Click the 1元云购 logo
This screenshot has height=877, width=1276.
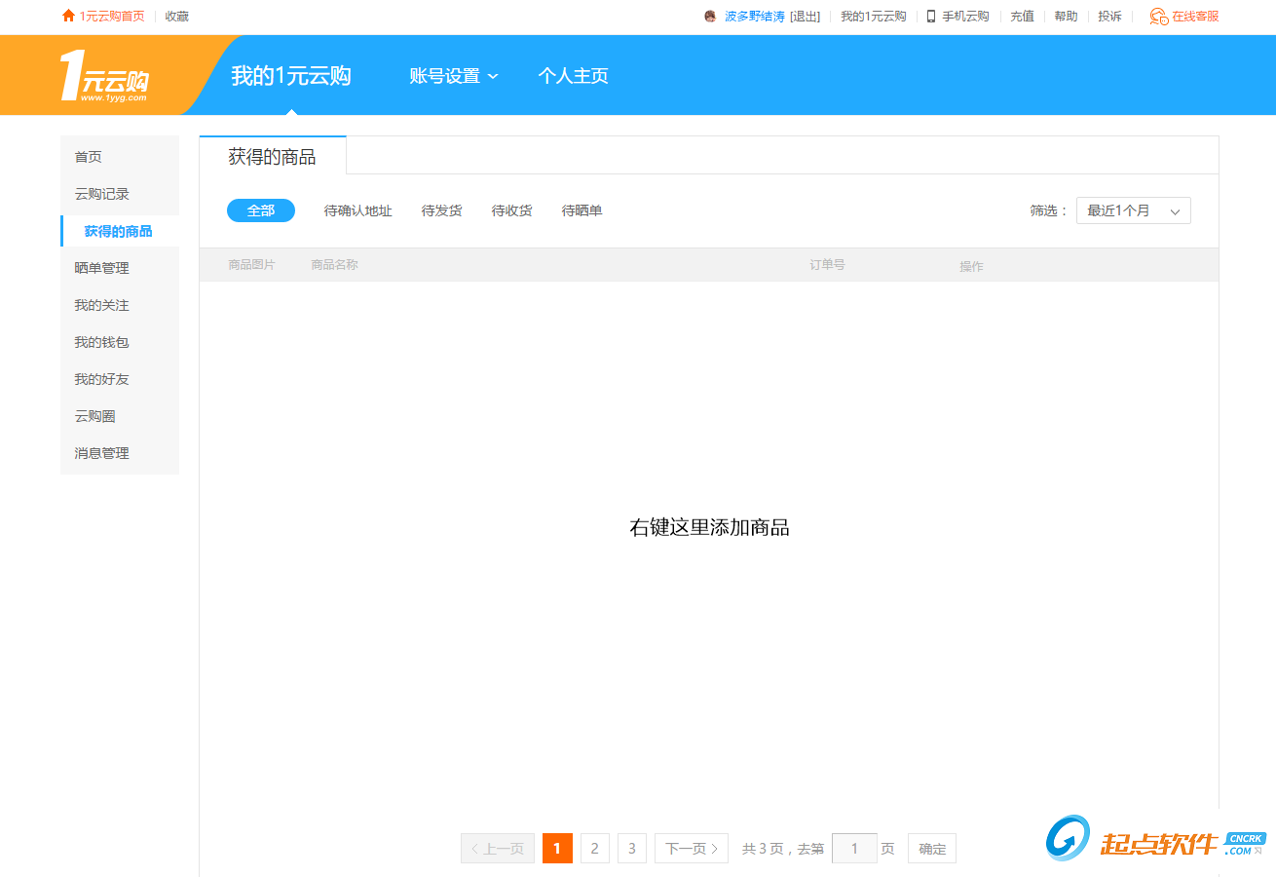pyautogui.click(x=104, y=76)
